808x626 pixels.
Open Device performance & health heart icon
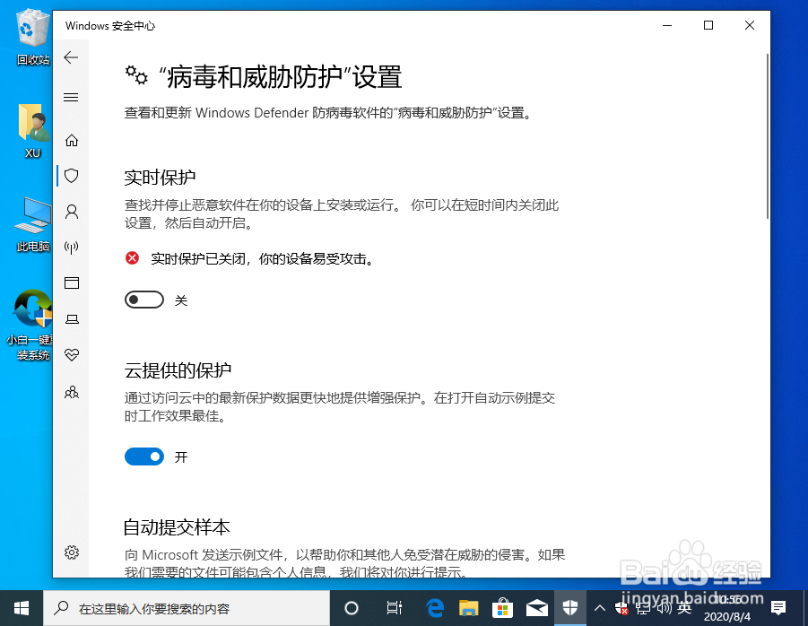72,354
